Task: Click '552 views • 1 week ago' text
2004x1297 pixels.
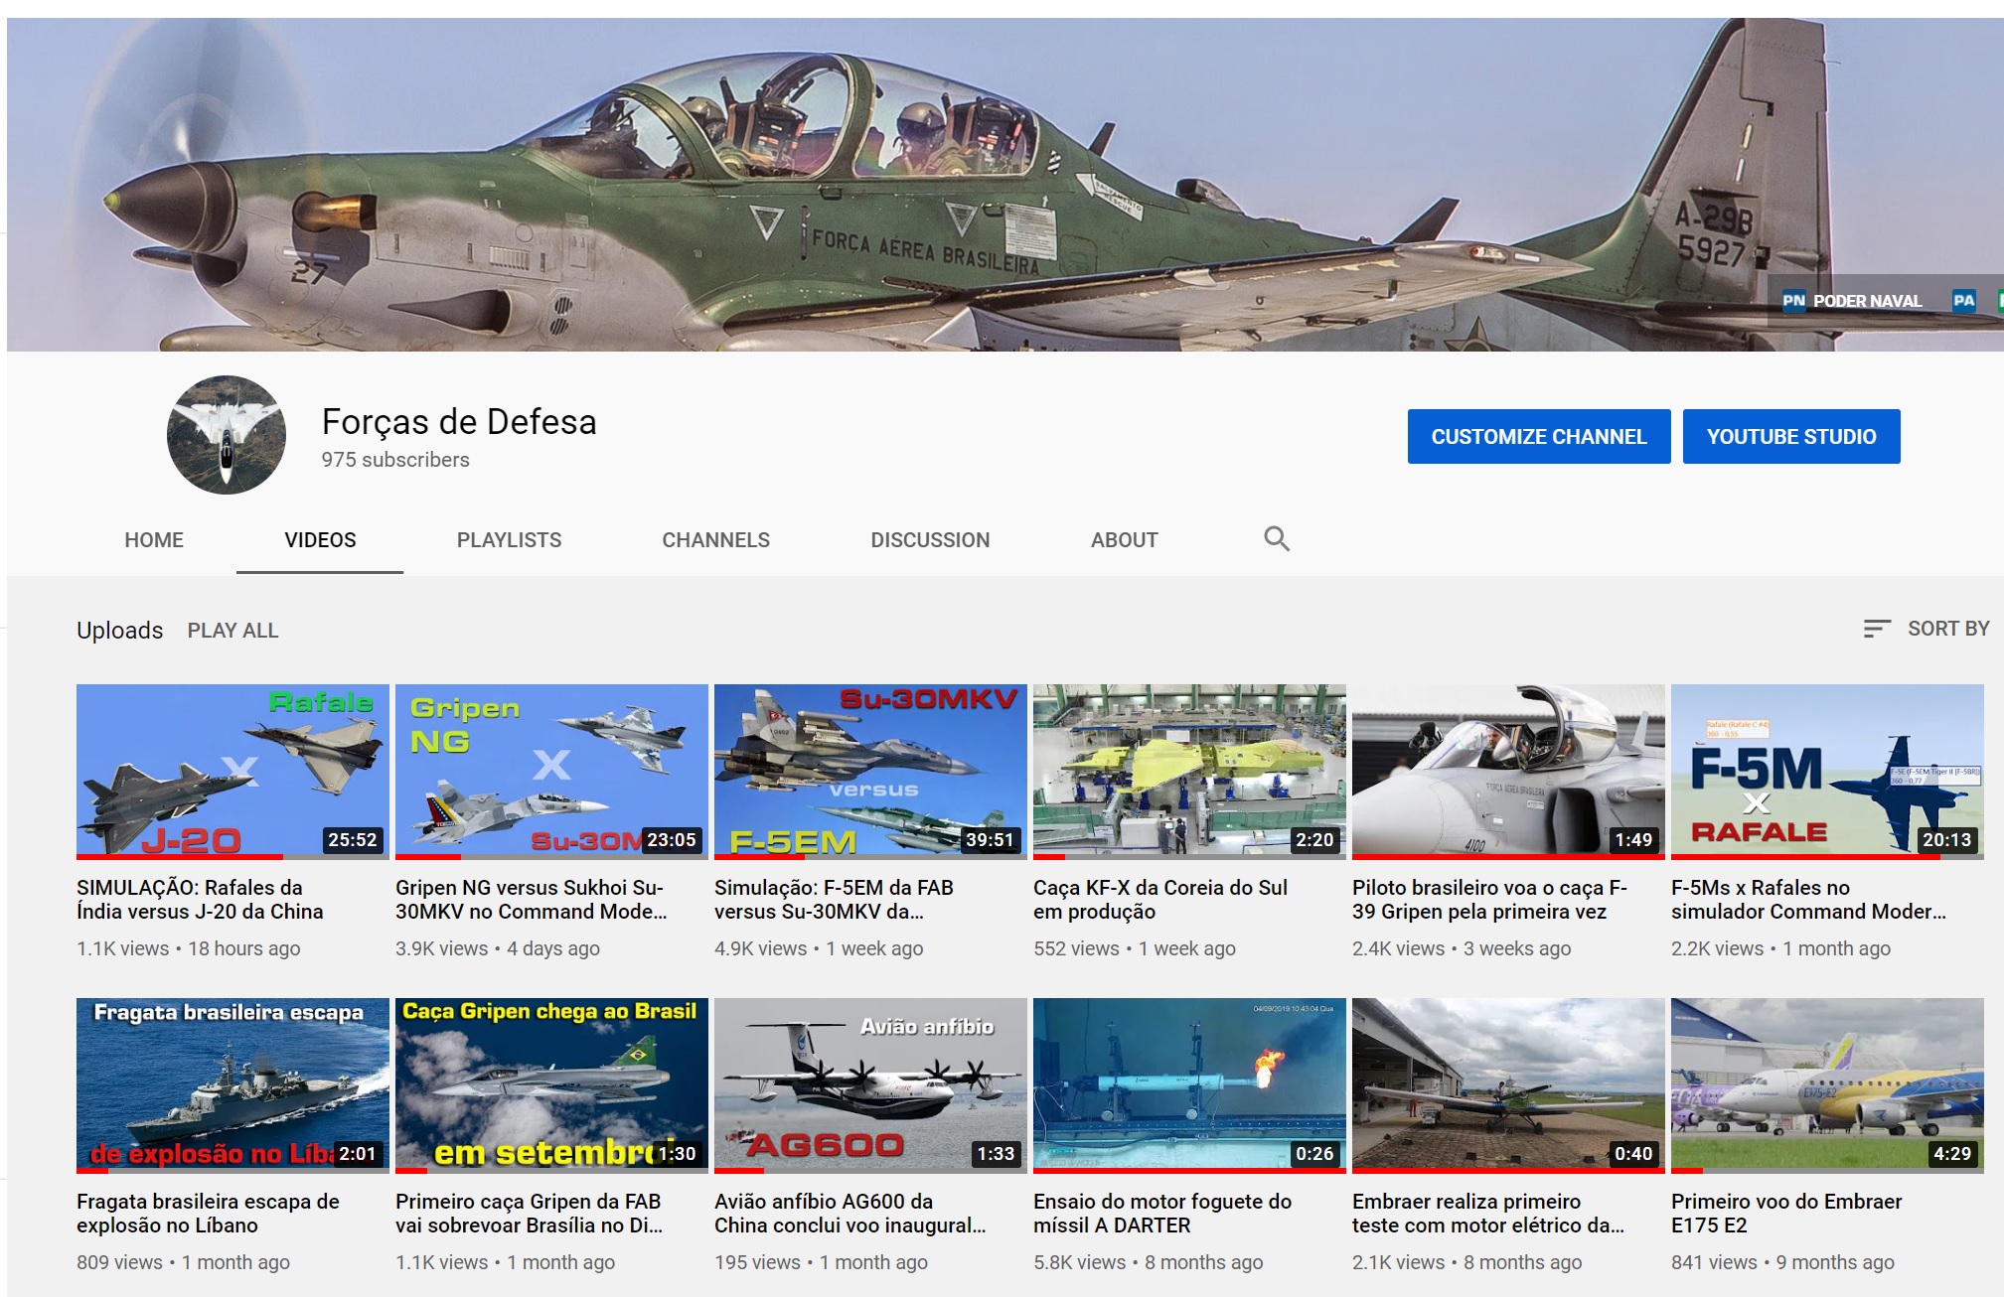Action: pos(1135,948)
